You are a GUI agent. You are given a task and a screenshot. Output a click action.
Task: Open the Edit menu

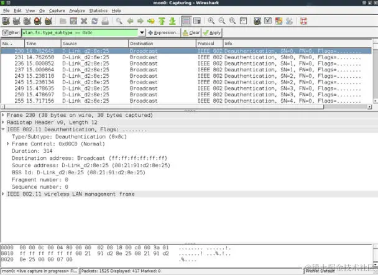pos(17,11)
